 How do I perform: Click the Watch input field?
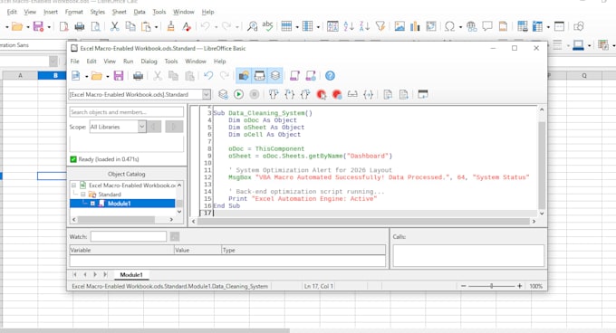[129, 236]
